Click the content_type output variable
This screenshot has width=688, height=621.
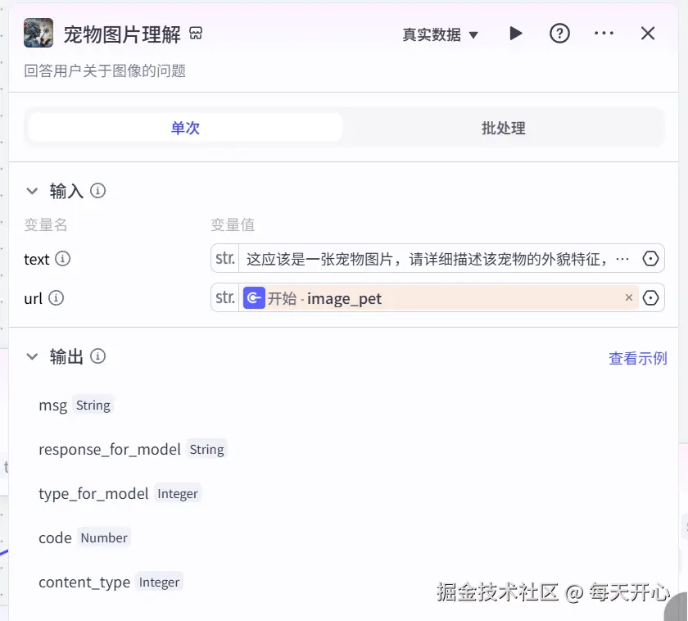point(84,582)
